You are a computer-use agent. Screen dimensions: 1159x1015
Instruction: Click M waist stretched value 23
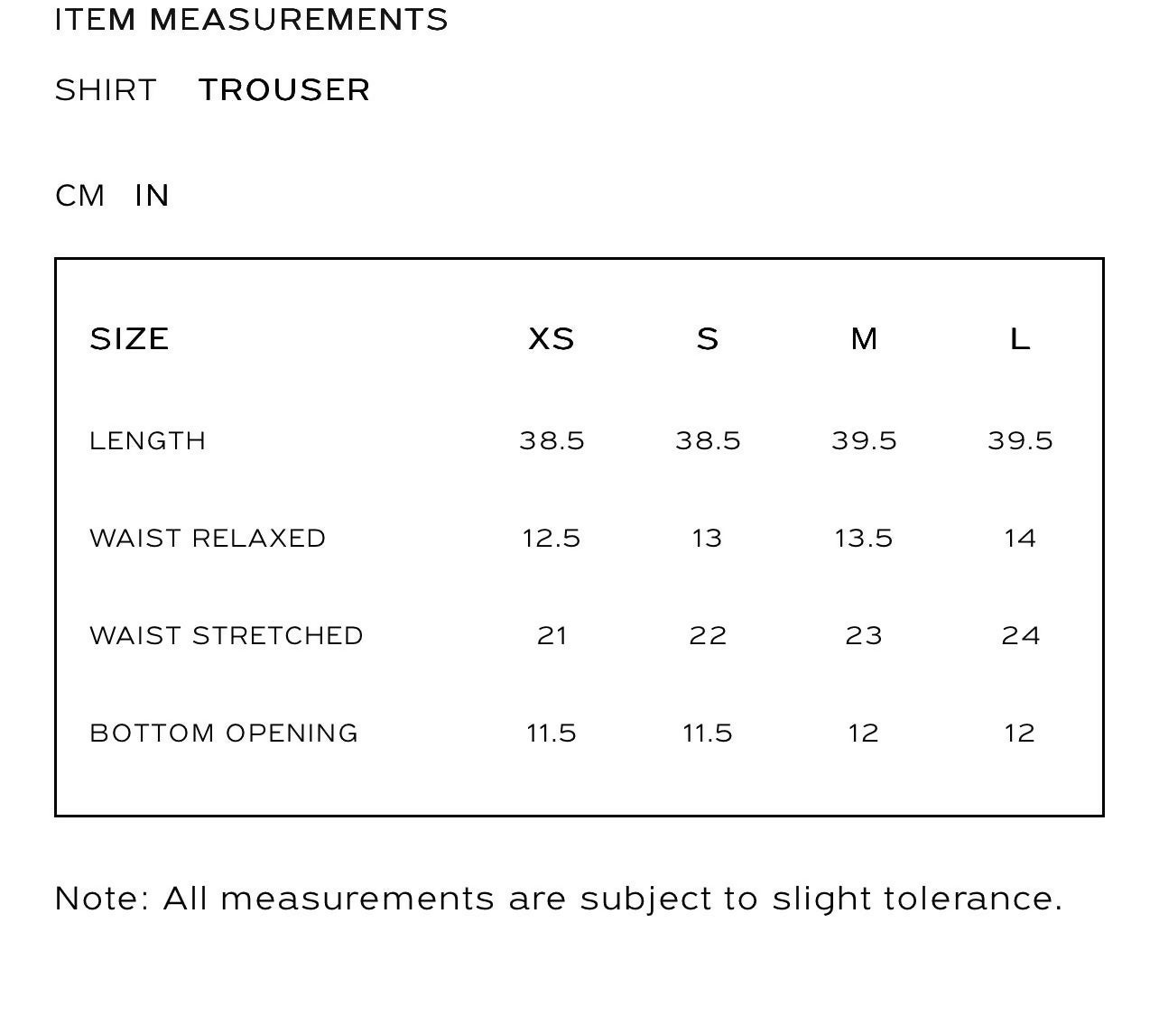click(864, 635)
